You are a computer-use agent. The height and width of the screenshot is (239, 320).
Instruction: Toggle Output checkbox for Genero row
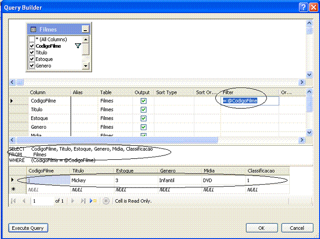[x=144, y=127]
